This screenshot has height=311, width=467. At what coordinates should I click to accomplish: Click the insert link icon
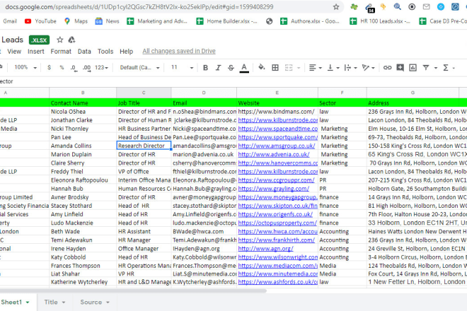(x=387, y=68)
